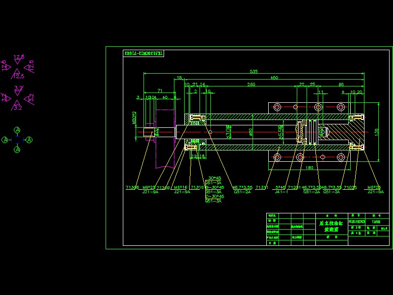Viewport: 393px width, 295px height.
Task: Click the 450 dimension text
Action: (x=274, y=78)
